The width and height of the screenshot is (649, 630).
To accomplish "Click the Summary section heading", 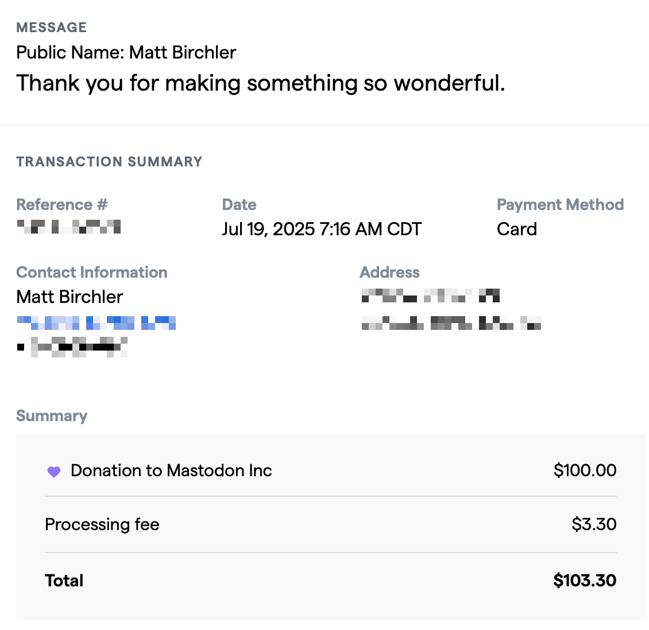I will pos(52,416).
